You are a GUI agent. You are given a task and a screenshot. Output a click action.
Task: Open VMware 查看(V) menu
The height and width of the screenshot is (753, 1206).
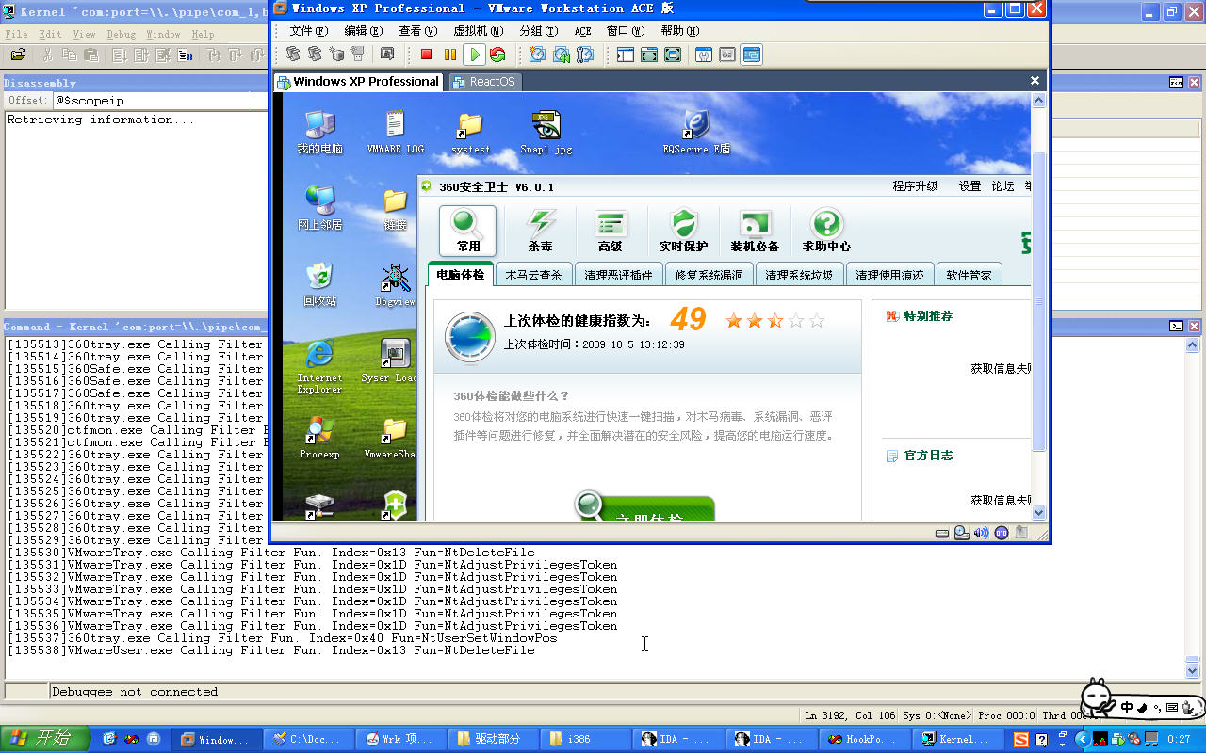[x=417, y=31]
